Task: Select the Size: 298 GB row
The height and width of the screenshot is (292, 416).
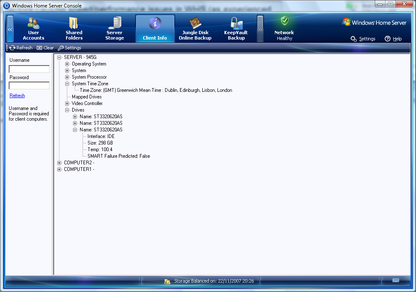Action: point(100,143)
